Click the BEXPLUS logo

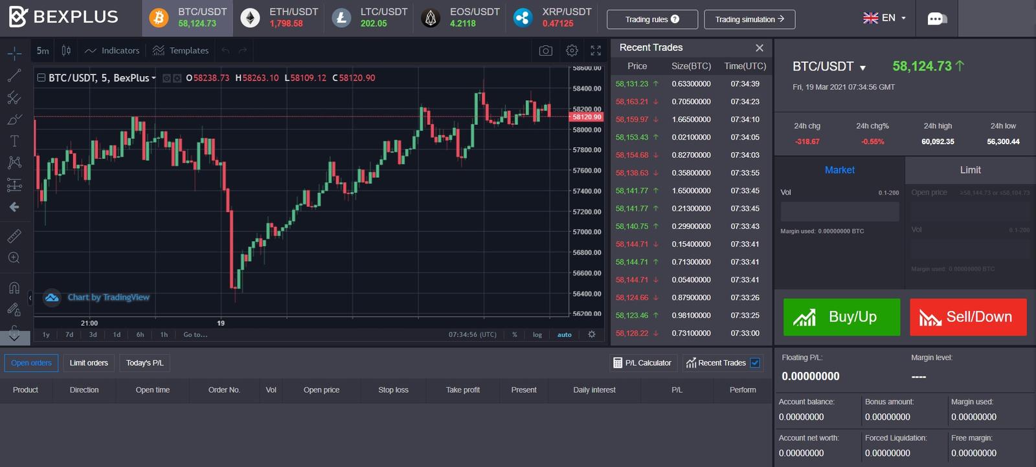[63, 17]
